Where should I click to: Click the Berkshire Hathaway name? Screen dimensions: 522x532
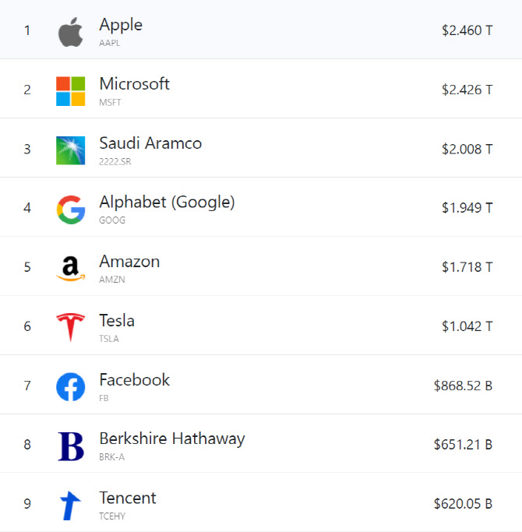(x=171, y=439)
